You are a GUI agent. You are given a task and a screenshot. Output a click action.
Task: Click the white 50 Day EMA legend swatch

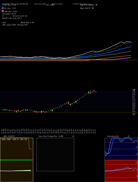click(x=3, y=8)
